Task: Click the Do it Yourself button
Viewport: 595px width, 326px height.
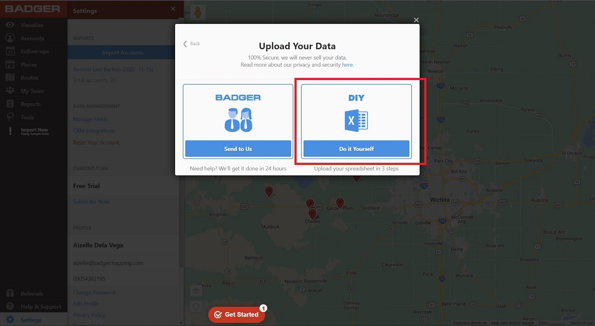Action: pyautogui.click(x=356, y=149)
